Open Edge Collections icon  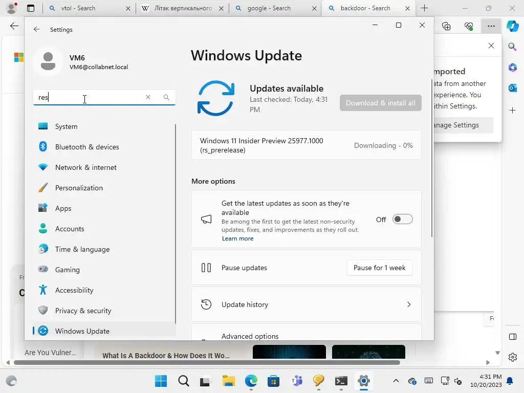tap(446, 26)
